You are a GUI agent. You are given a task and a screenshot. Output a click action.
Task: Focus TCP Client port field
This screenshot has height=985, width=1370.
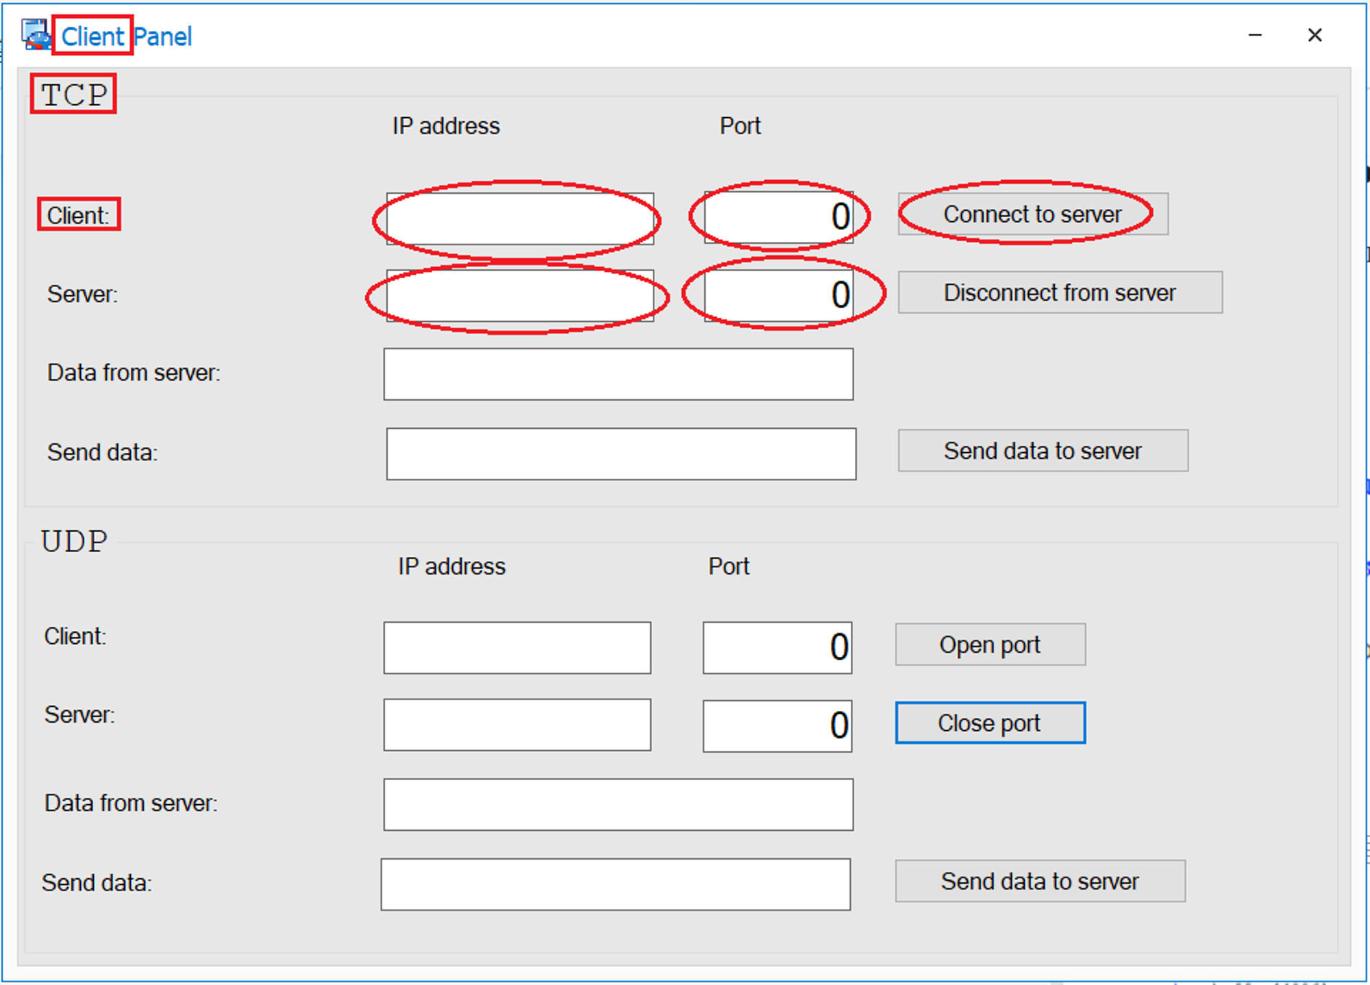click(778, 217)
